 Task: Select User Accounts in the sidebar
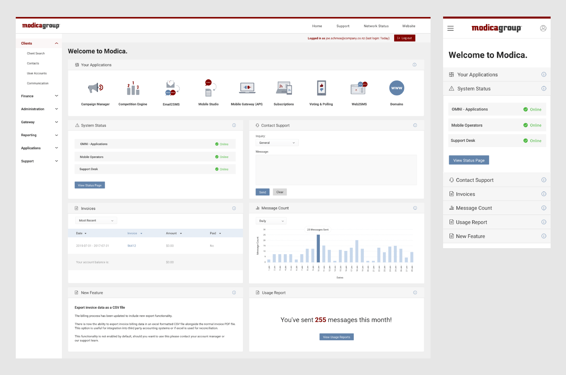point(37,74)
